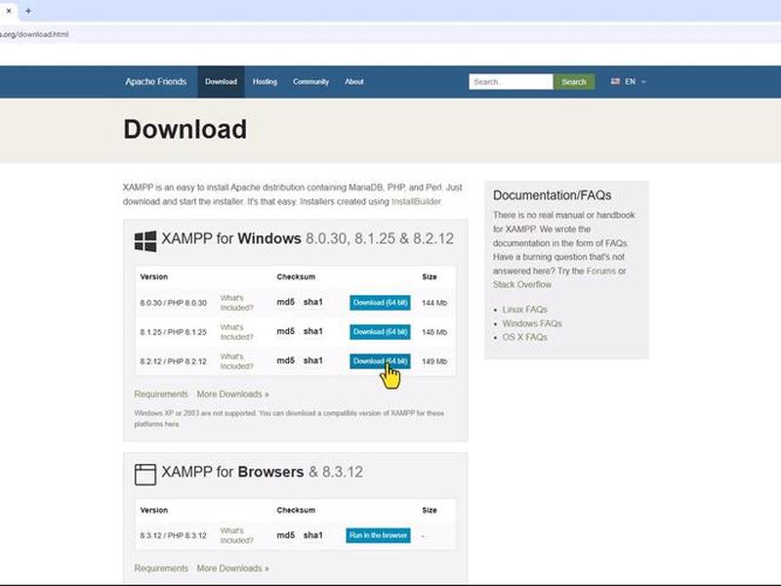Click Run in the browser button
Image resolution: width=781 pixels, height=586 pixels.
(x=378, y=535)
